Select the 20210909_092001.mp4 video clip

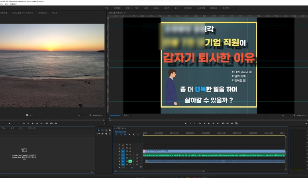pyautogui.click(x=214, y=151)
